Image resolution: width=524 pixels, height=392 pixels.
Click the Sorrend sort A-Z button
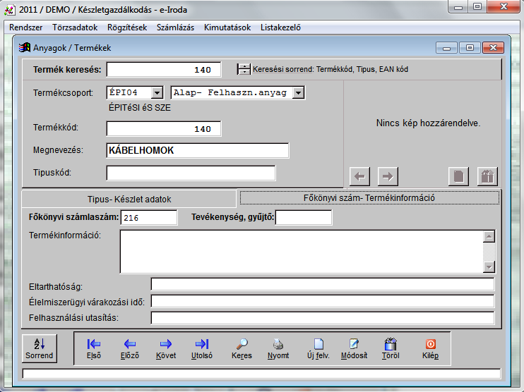pos(39,348)
